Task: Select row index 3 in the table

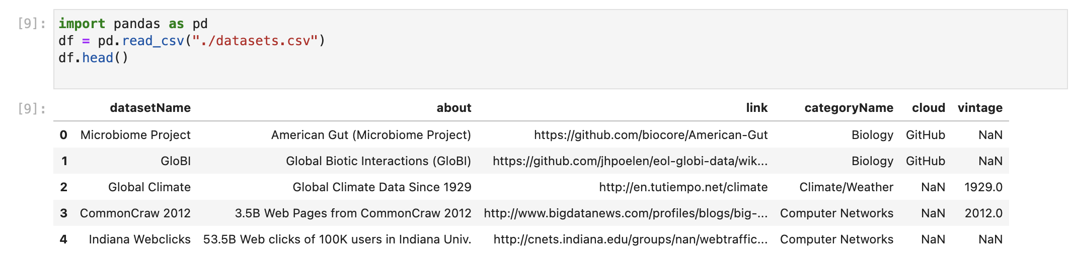Action: point(63,213)
